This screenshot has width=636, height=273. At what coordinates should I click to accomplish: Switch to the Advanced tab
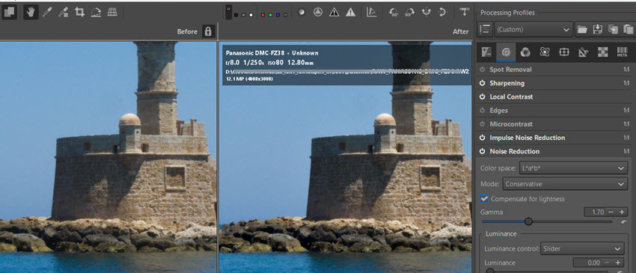click(x=545, y=52)
